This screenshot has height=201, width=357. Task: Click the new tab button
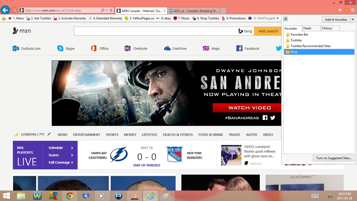(223, 11)
